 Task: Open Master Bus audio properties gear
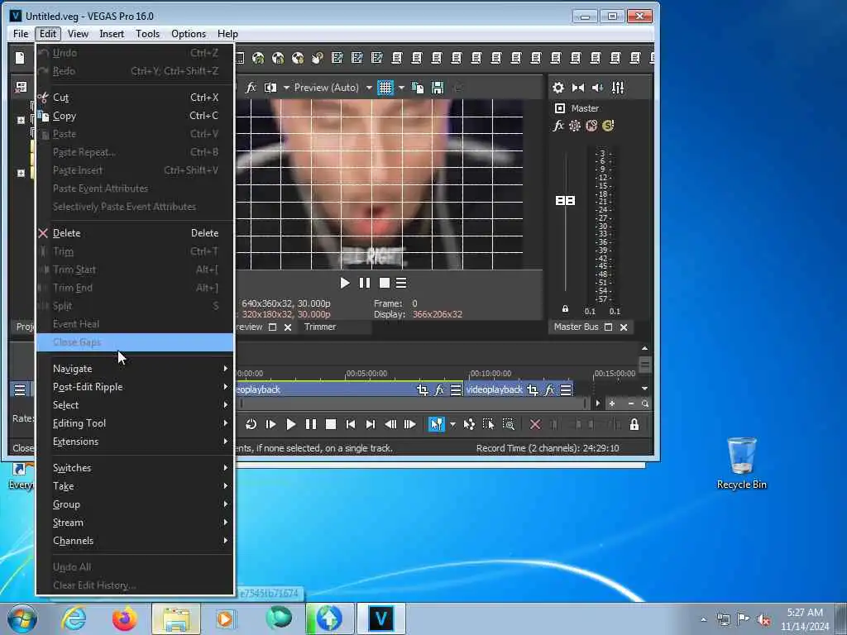[558, 88]
